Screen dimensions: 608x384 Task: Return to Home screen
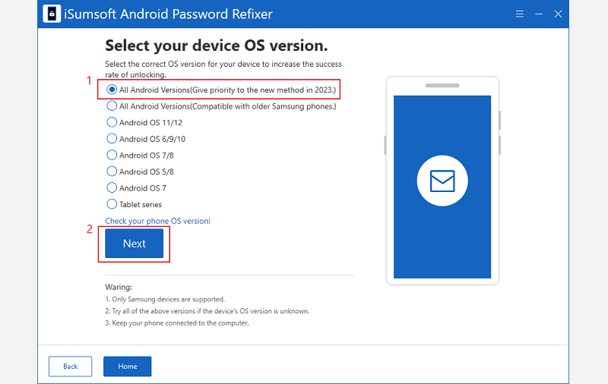127,367
